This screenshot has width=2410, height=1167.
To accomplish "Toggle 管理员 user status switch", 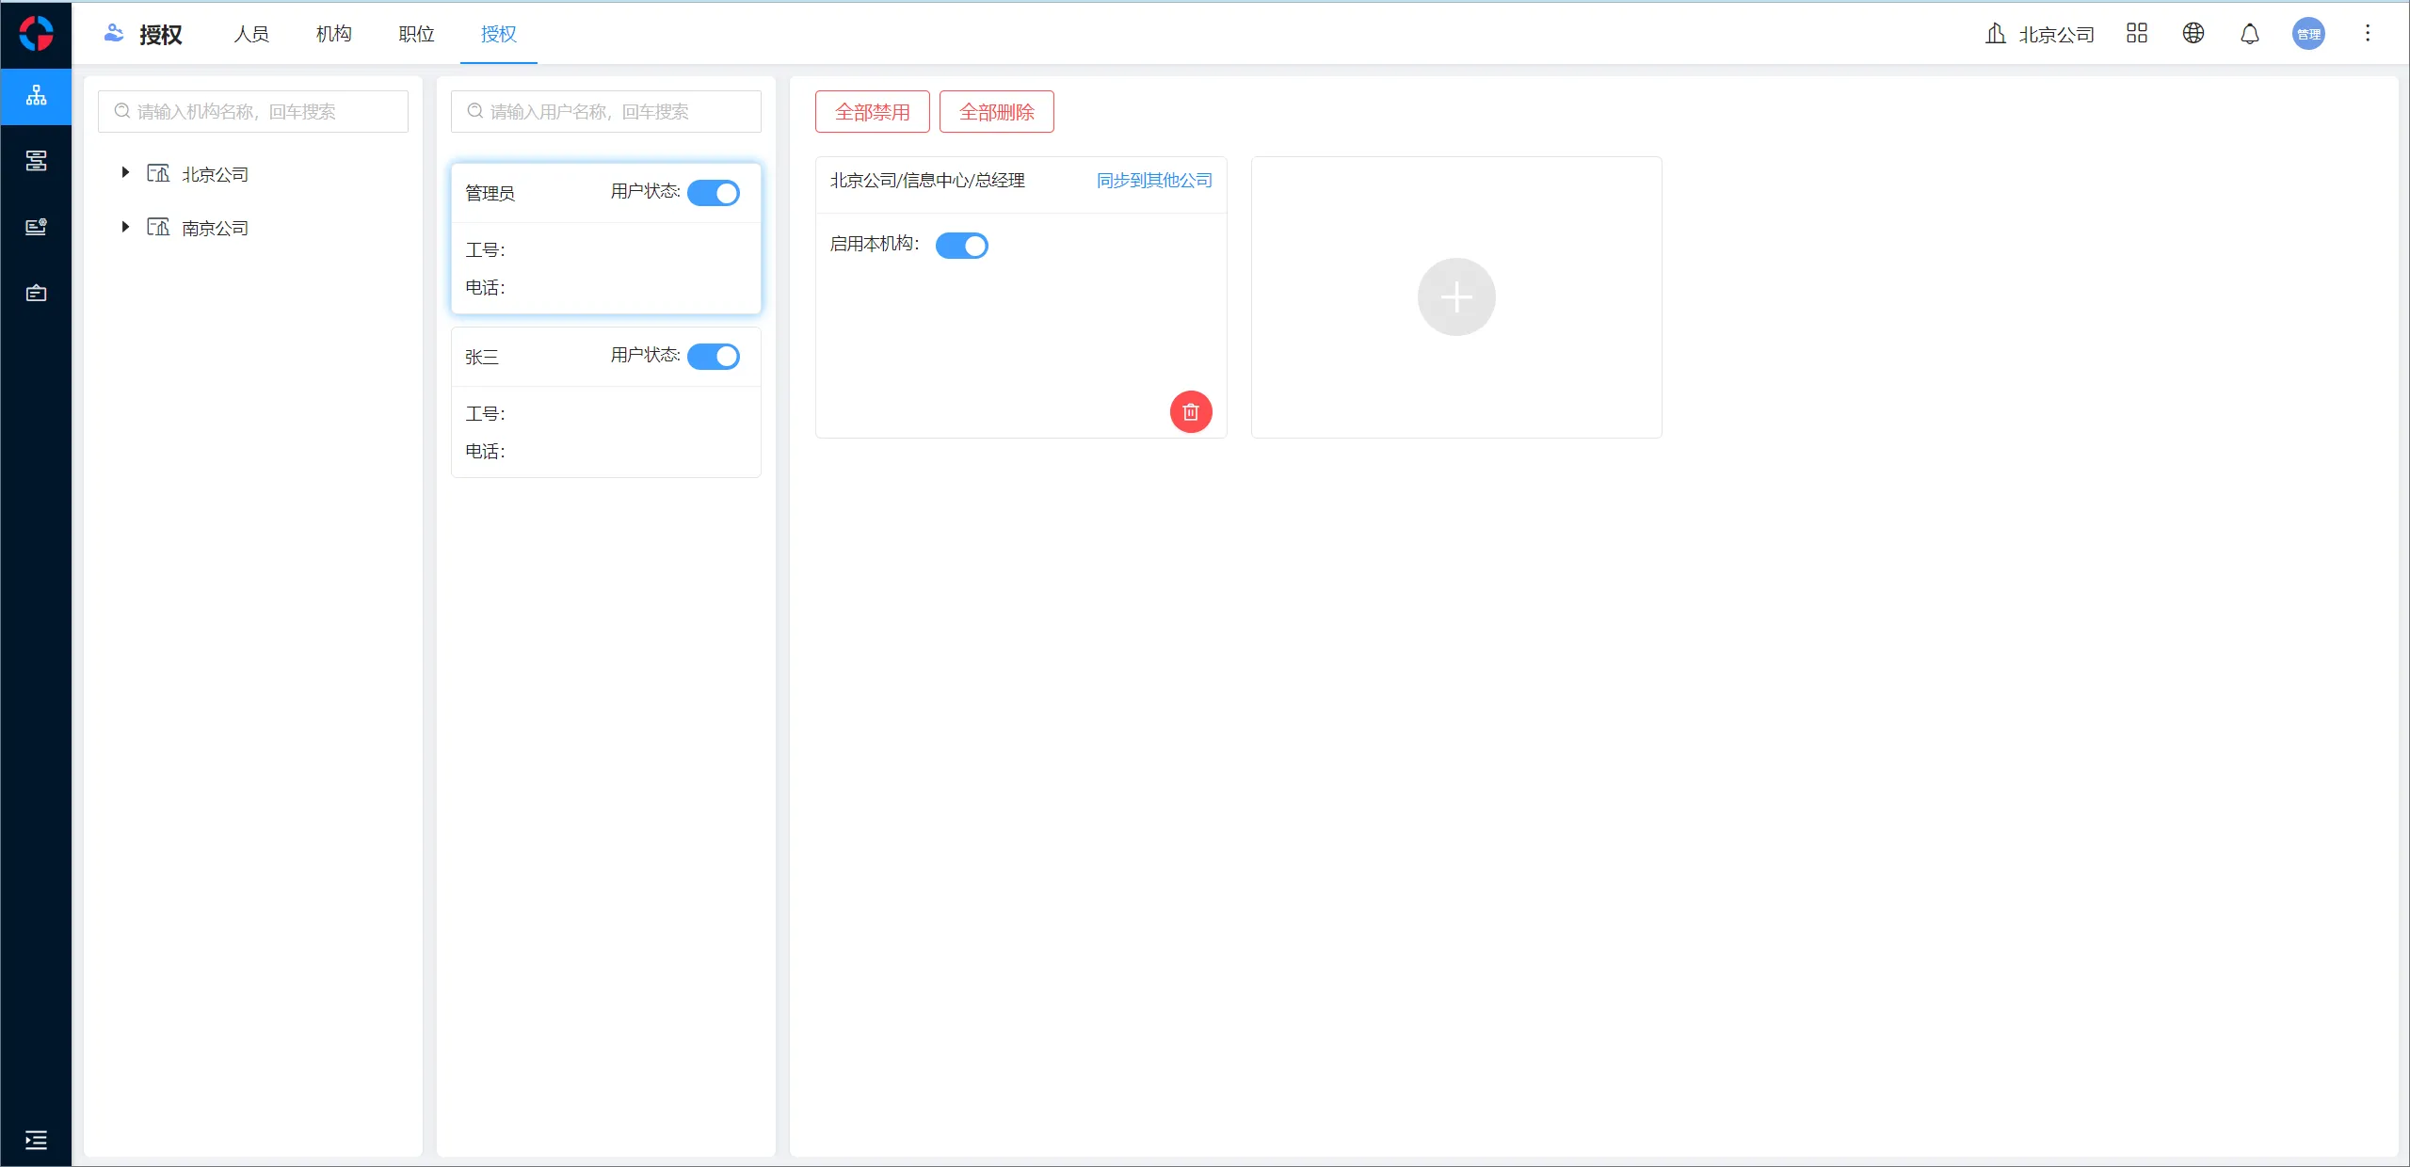I will point(713,193).
